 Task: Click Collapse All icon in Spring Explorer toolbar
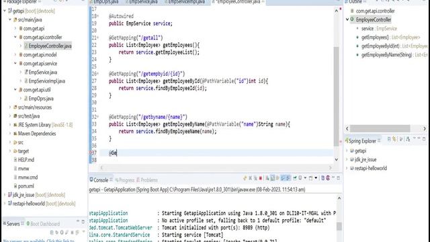389,139
